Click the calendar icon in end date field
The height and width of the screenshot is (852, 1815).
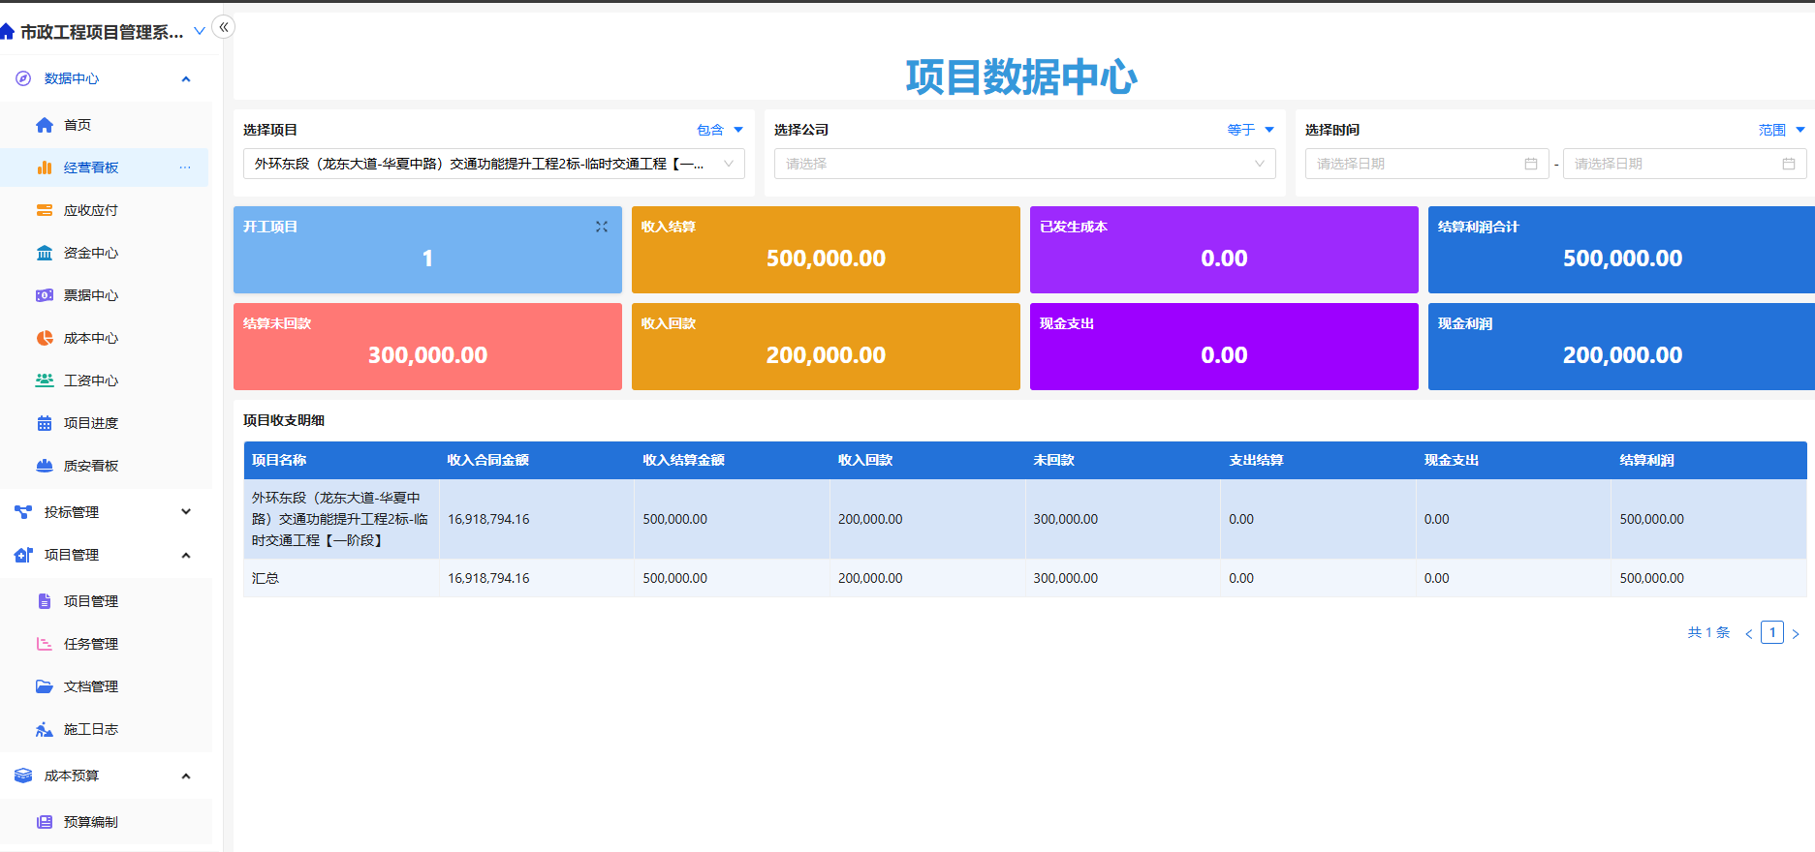pos(1789,164)
